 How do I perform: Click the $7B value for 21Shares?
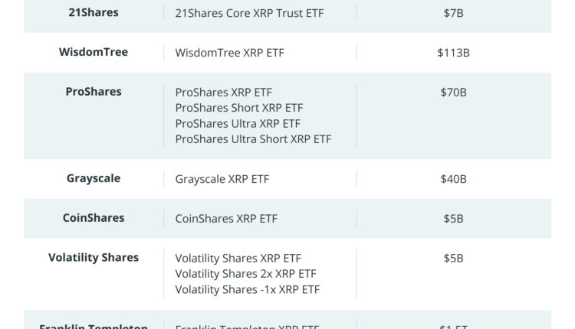click(453, 13)
